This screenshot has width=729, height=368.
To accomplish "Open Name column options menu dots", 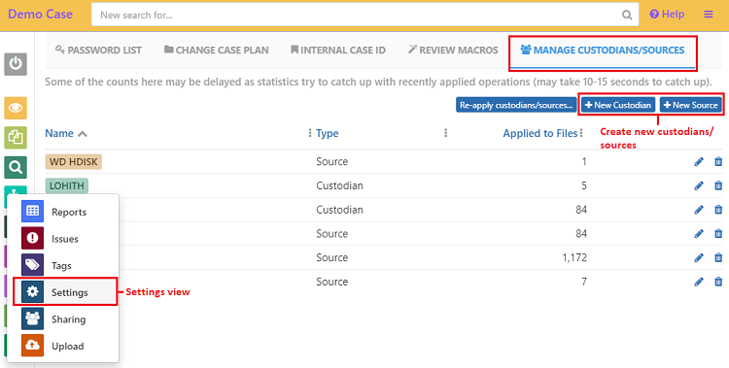I will coord(310,133).
